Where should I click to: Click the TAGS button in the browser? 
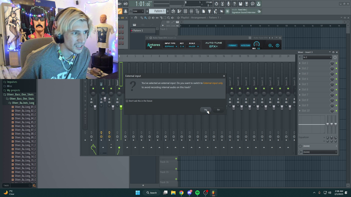pyautogui.click(x=6, y=186)
